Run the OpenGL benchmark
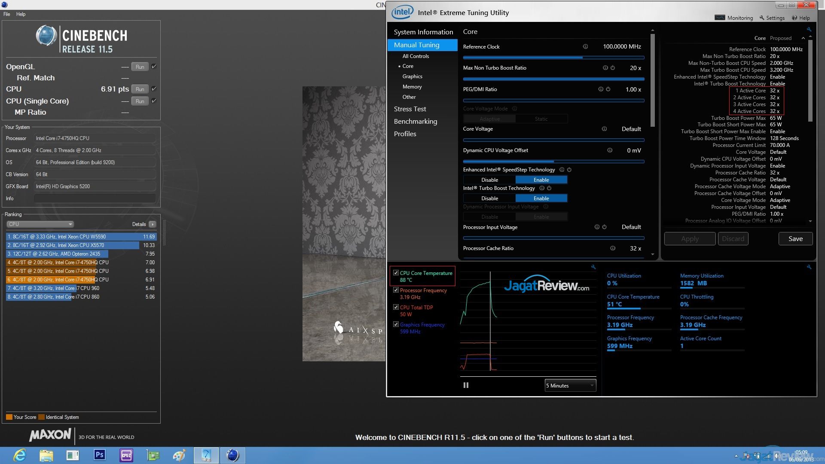Screen dimensions: 825x464 point(140,67)
